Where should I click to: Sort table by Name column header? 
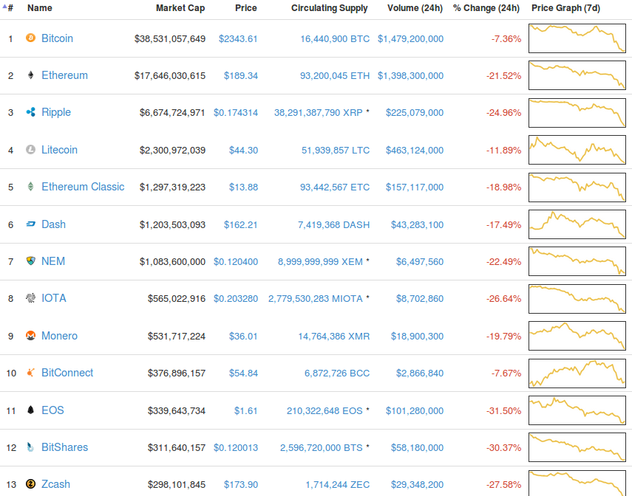pyautogui.click(x=39, y=7)
